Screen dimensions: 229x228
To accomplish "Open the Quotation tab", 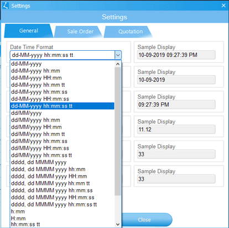I will pos(128,31).
